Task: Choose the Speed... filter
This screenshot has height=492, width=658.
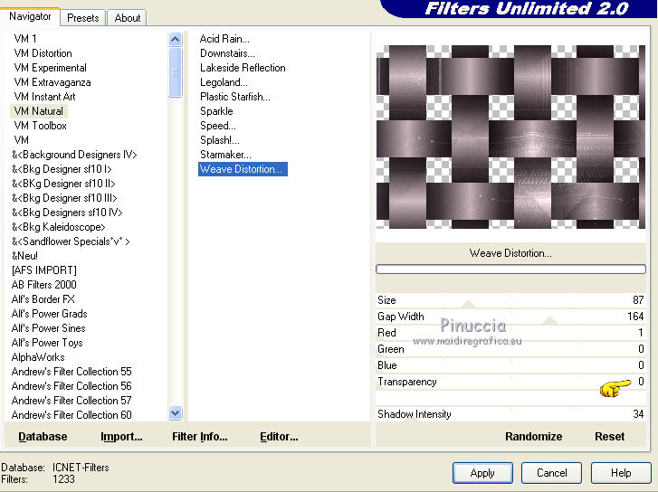Action: [218, 126]
